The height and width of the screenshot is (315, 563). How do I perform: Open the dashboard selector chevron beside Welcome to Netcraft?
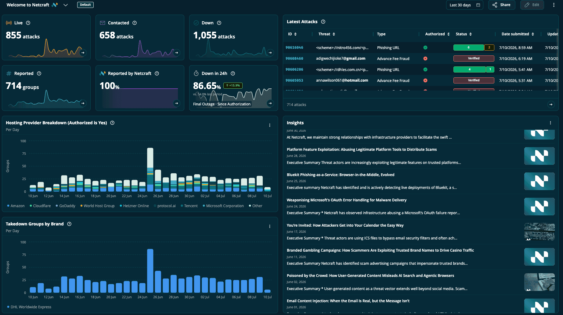tap(66, 5)
